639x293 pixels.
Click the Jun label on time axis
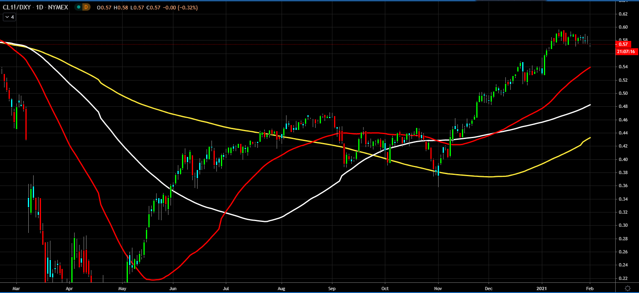173,288
